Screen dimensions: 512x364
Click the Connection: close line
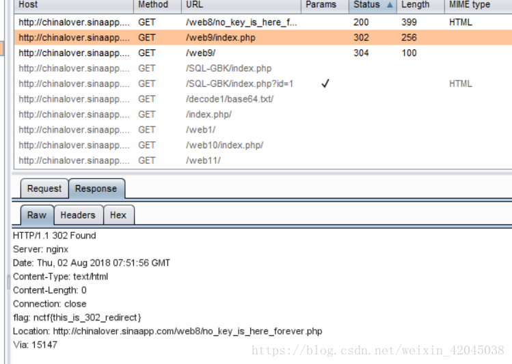click(50, 304)
